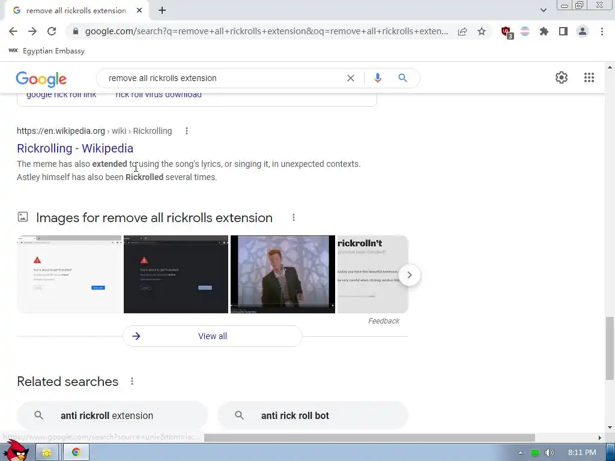Switch to Chrome in the taskbar

tap(76, 453)
